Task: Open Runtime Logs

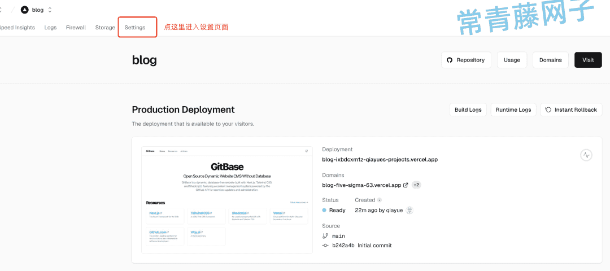Action: click(513, 110)
